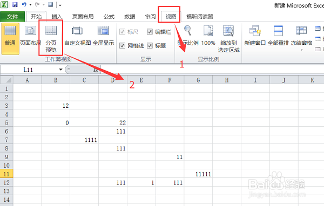Select column E header
Viewport: 324px width, 206px height.
[x=141, y=80]
